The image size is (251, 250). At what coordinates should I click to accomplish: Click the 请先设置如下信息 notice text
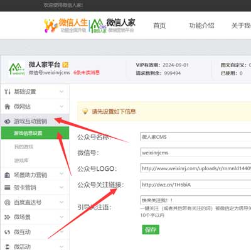pos(114,112)
